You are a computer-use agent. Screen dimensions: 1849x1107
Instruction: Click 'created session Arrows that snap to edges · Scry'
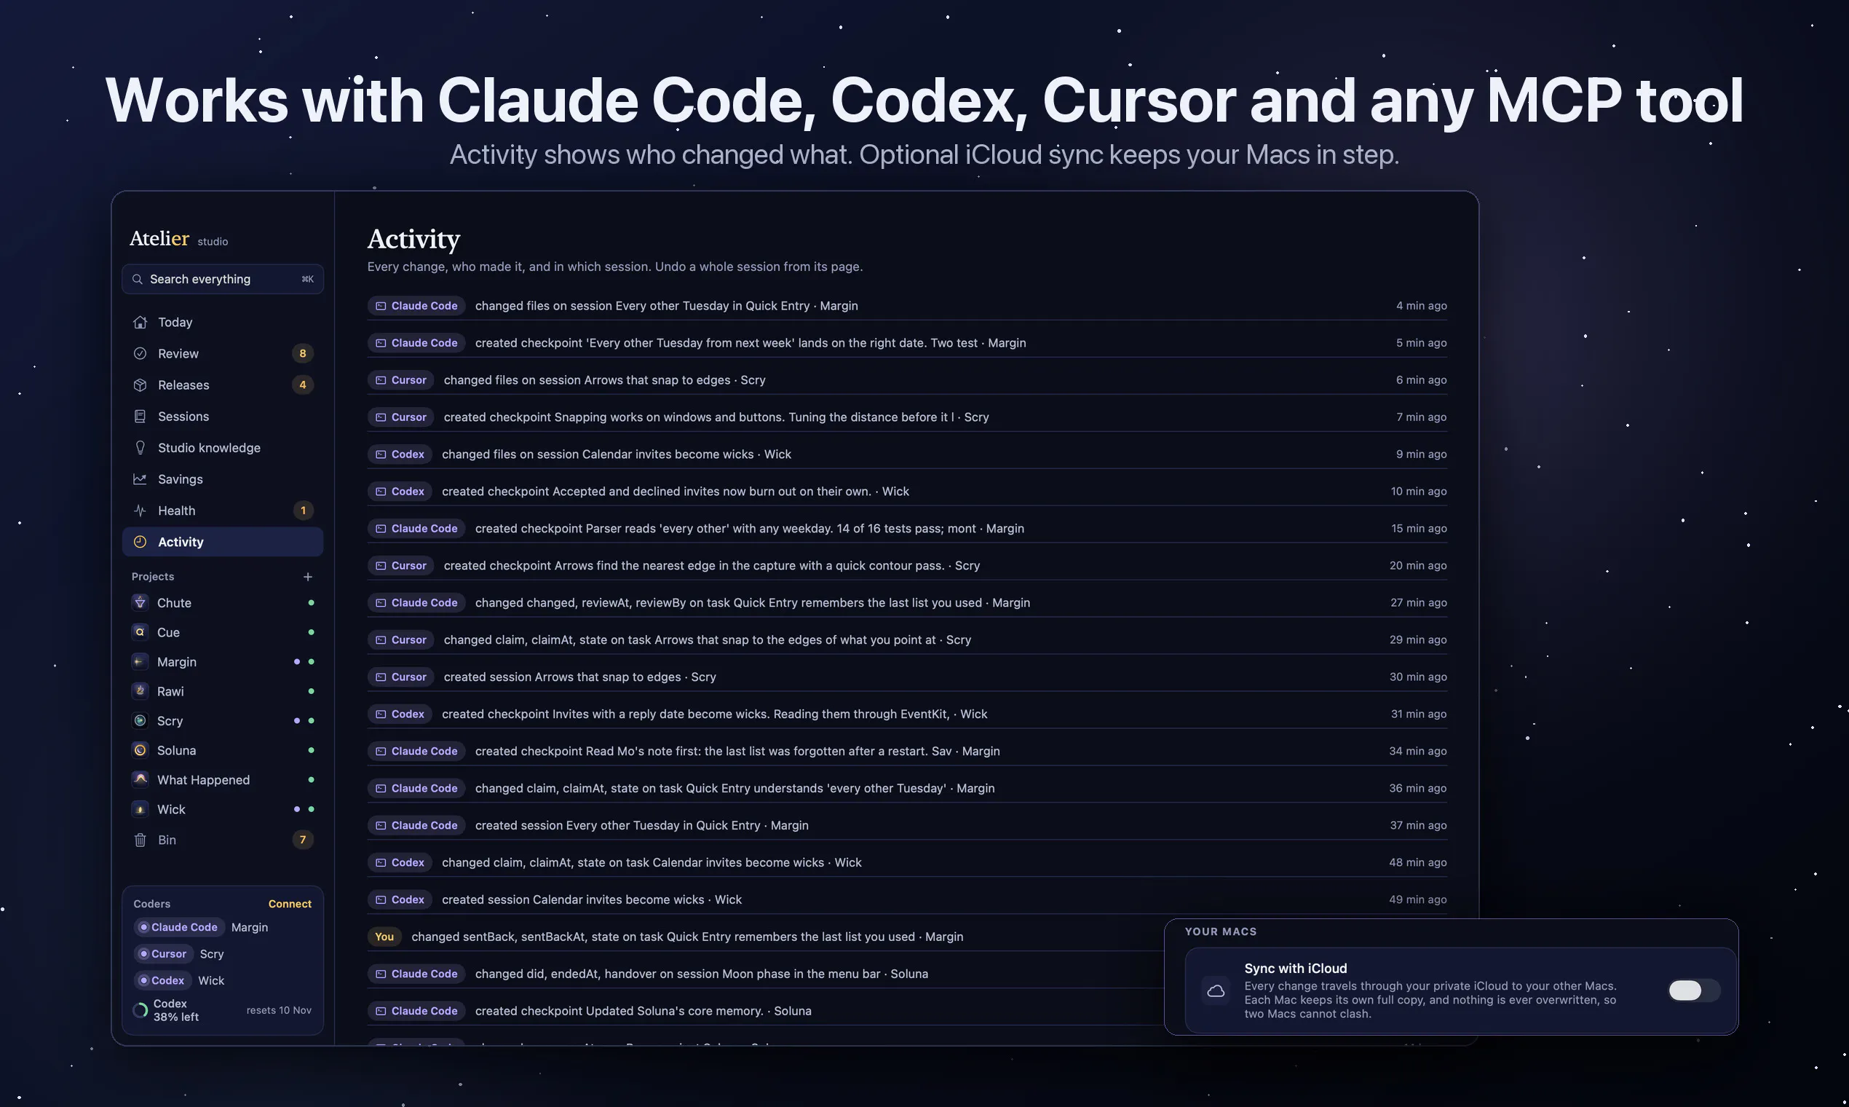579,677
